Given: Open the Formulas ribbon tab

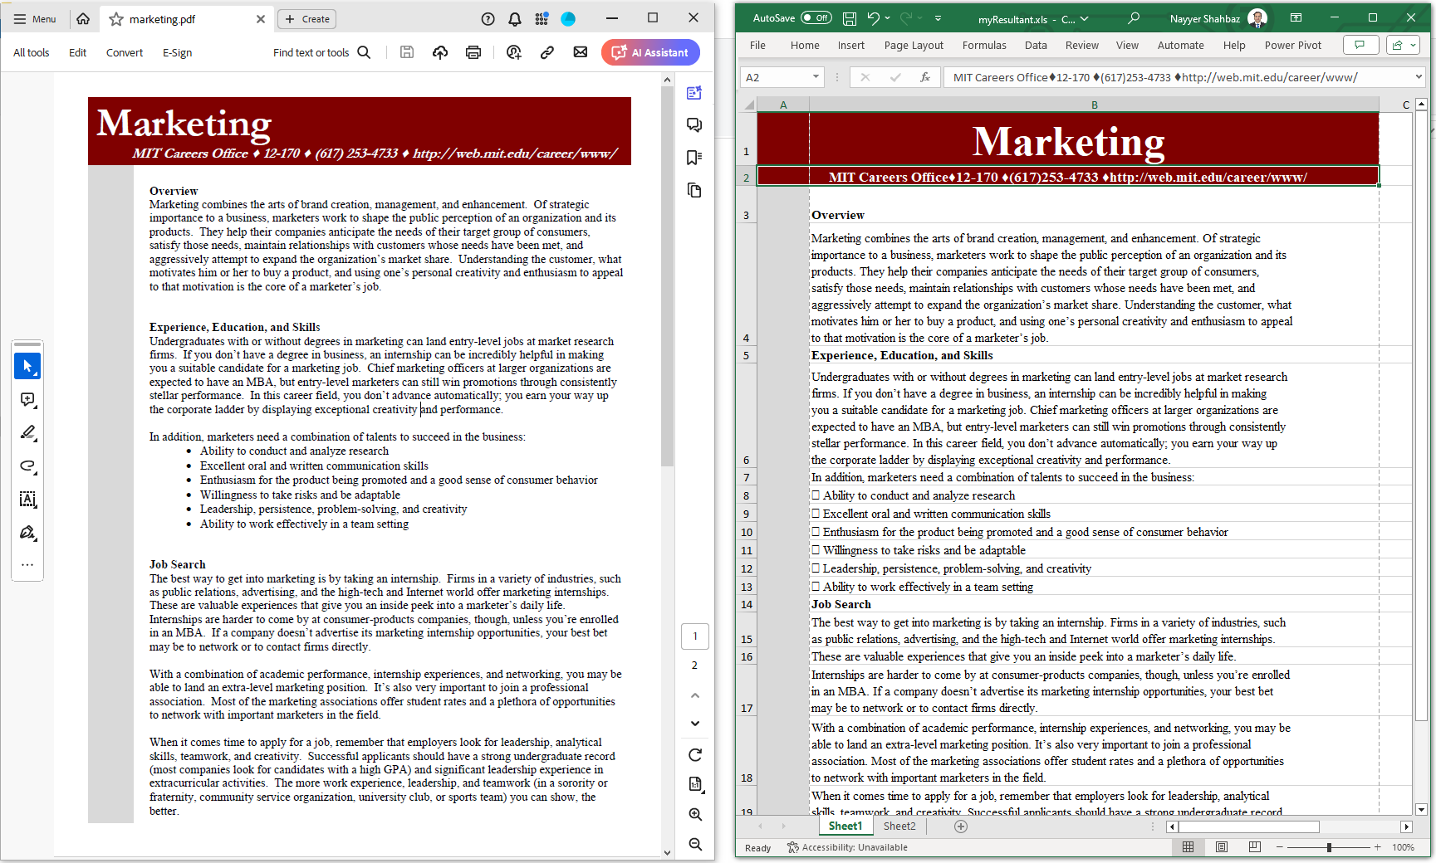Looking at the screenshot, I should [x=984, y=46].
